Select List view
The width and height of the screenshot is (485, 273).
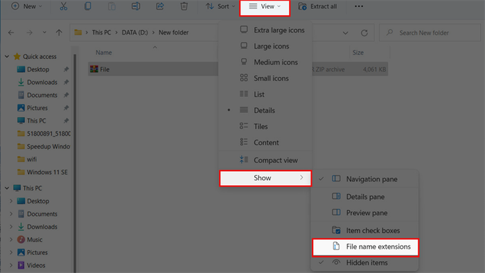[265, 94]
